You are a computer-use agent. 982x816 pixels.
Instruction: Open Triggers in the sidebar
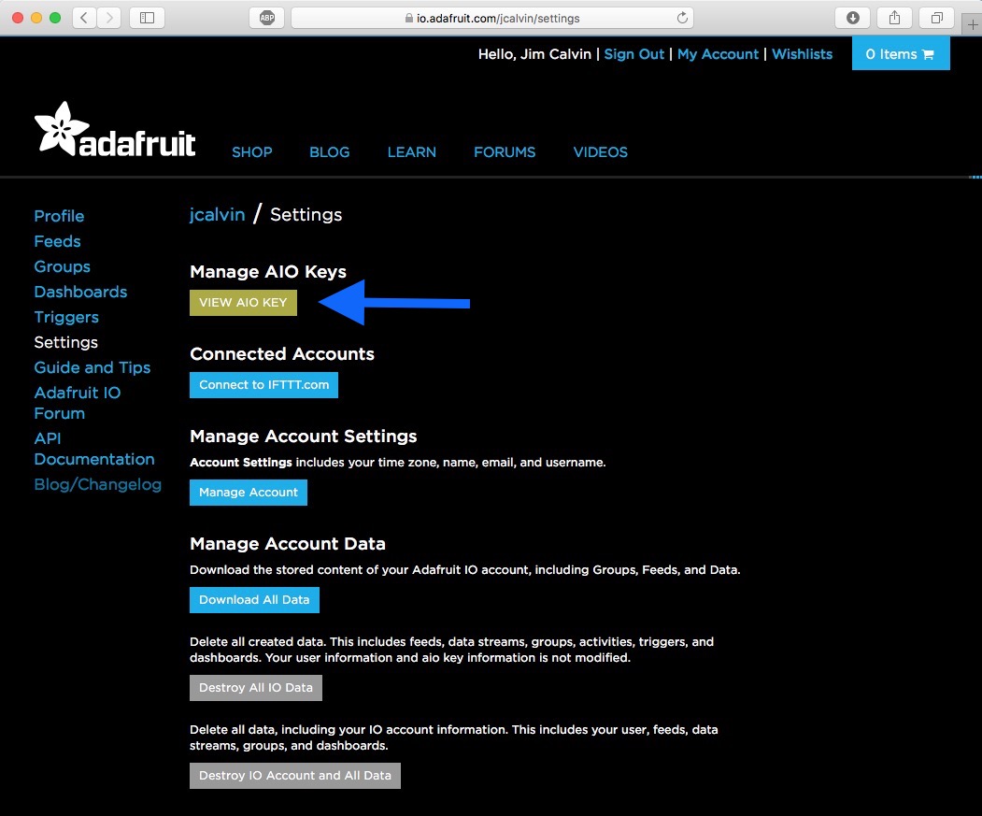(x=66, y=317)
